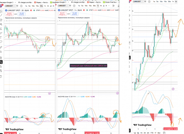Click green market status dot, middle chart

pyautogui.click(x=87, y=10)
